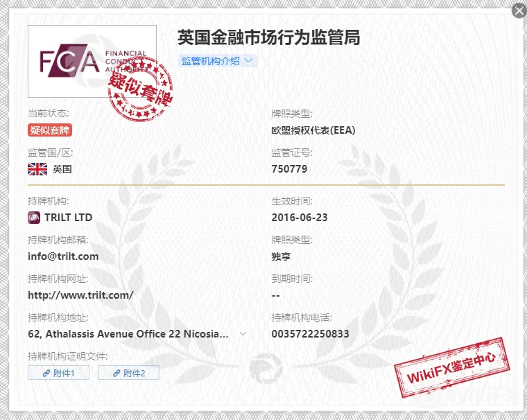The image size is (527, 420).
Task: Click the 62, Athalassis Avenue address text
Action: click(128, 334)
